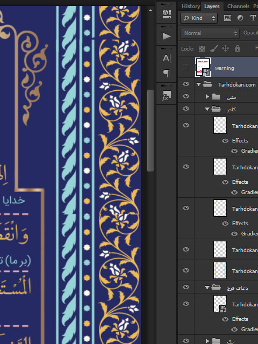
Task: Lock image pixels brush icon
Action: click(x=214, y=48)
